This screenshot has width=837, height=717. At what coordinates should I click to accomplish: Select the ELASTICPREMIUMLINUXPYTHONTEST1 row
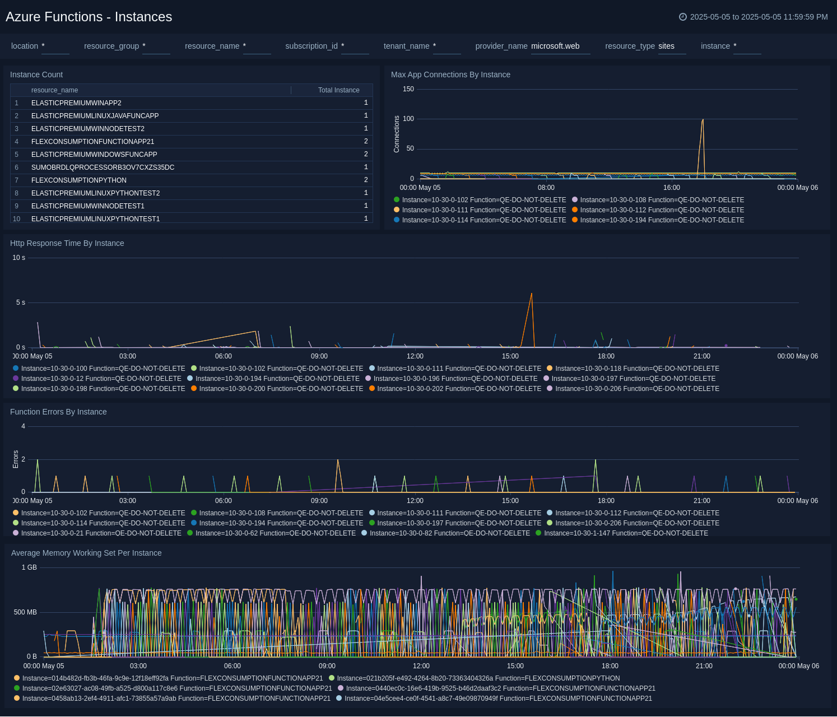(192, 218)
